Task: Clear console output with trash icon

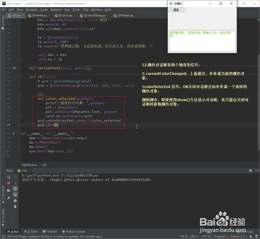Action: [15, 207]
